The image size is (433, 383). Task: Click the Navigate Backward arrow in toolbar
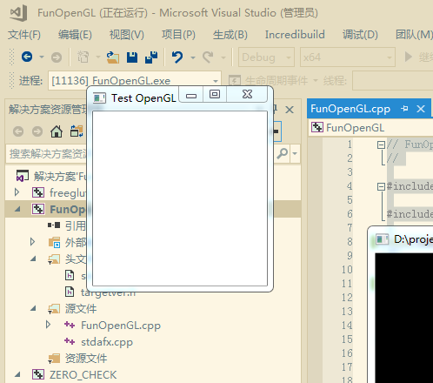(27, 57)
